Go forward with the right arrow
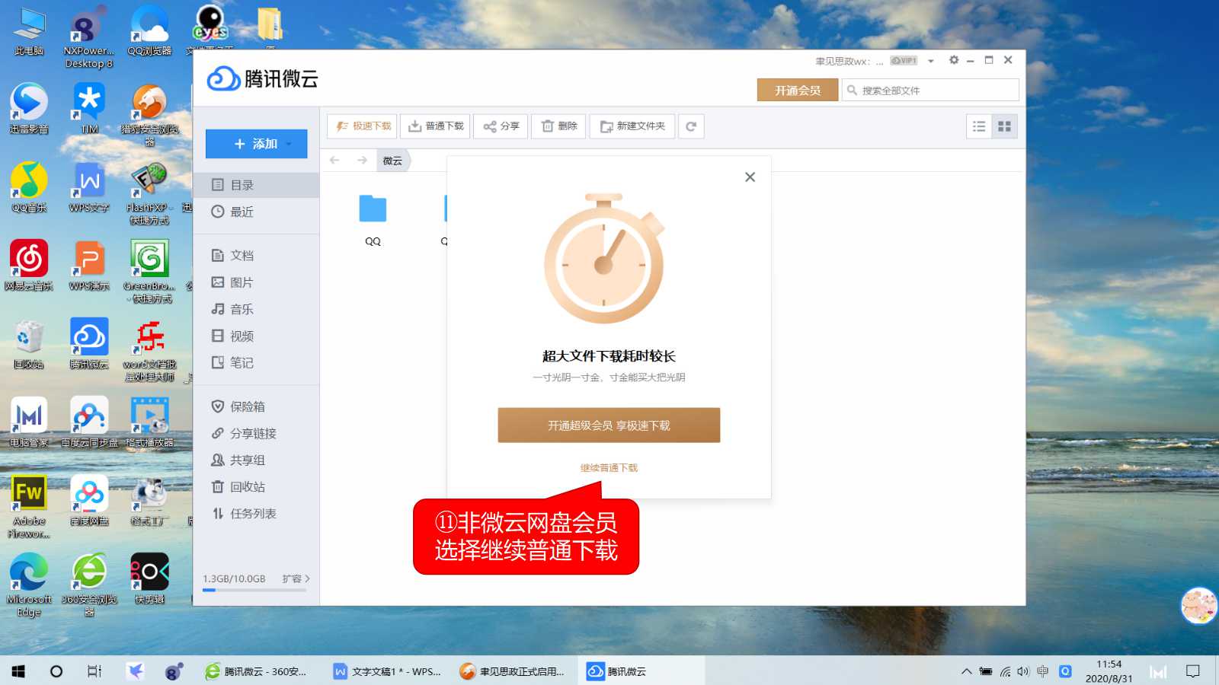Screen dimensions: 1219x685 point(362,160)
